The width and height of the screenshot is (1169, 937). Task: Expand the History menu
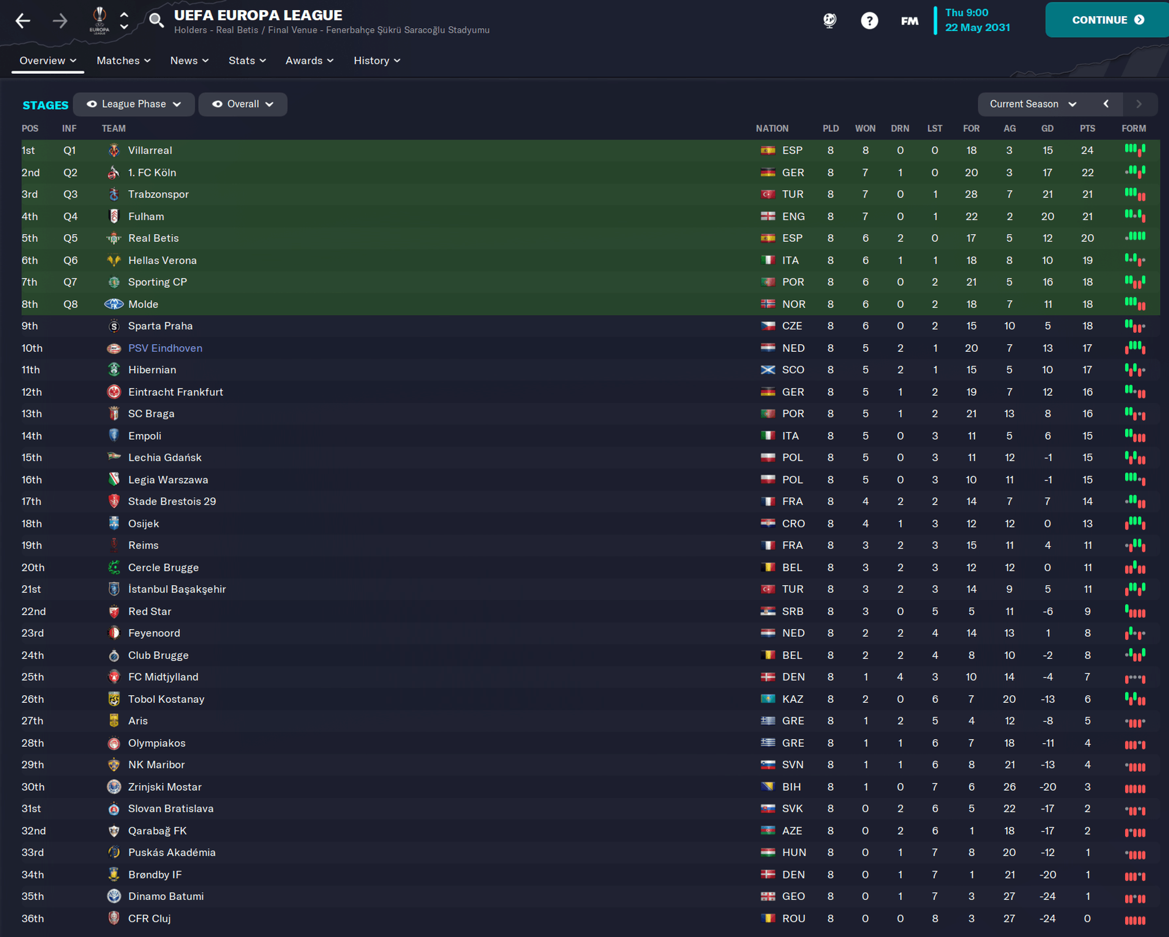pos(377,61)
